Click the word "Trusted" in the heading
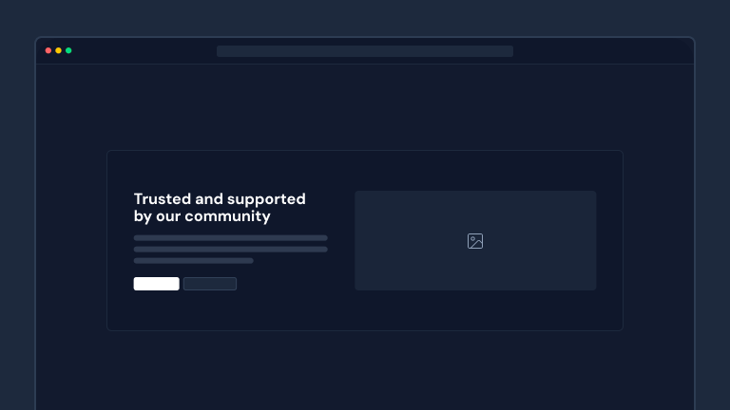This screenshot has width=730, height=410. click(x=162, y=199)
